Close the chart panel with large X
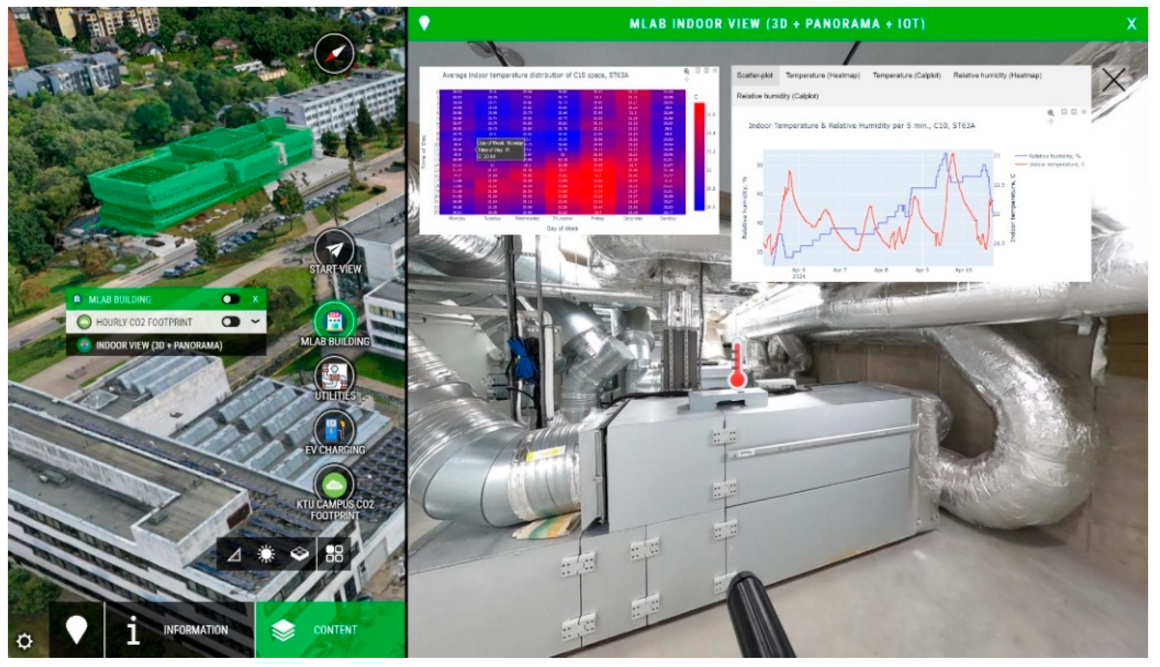 (1113, 80)
